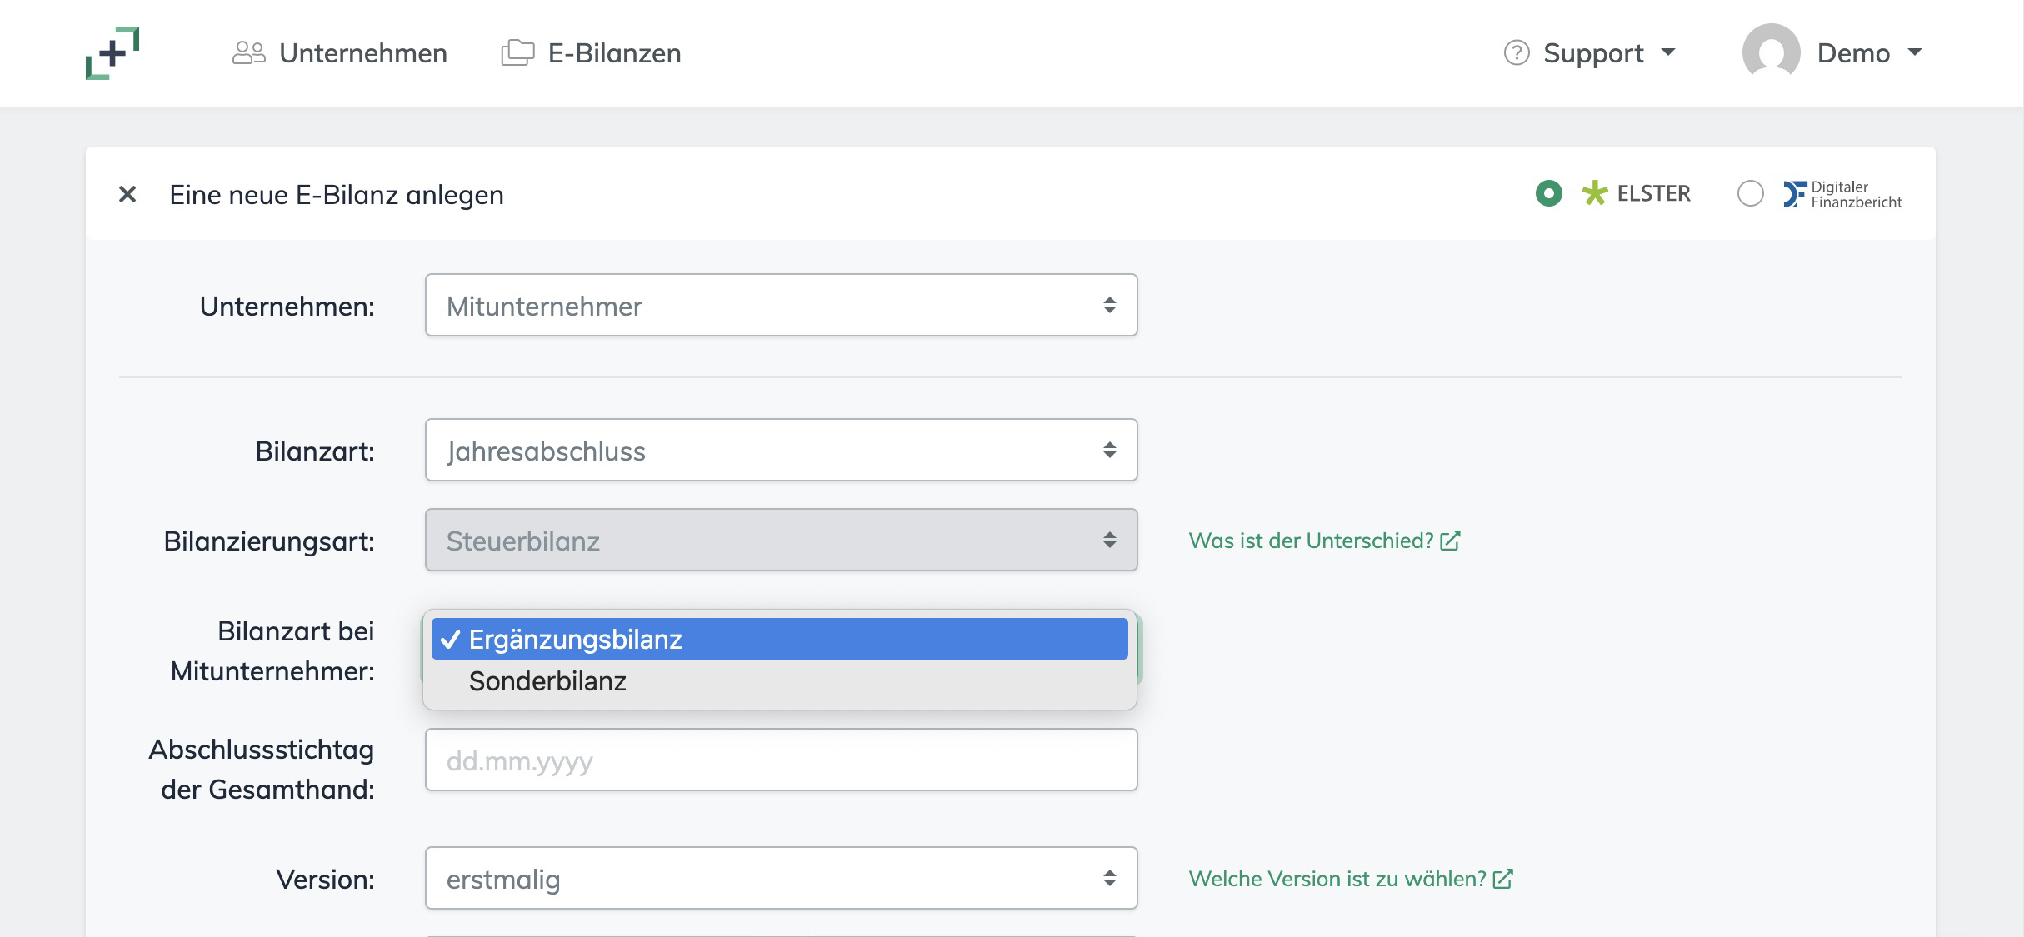
Task: Click the E-Bilanzen folder icon
Action: [x=517, y=53]
